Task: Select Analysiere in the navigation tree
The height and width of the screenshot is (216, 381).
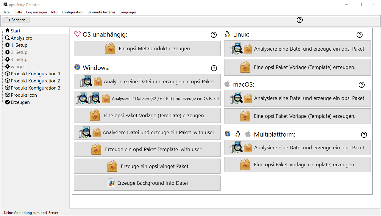Action: [x=21, y=38]
